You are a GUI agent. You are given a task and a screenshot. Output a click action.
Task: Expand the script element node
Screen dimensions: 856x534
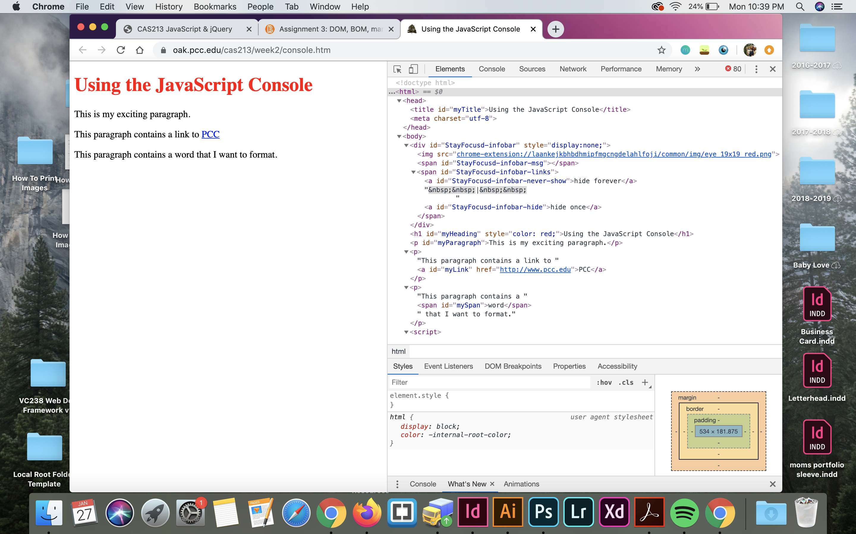pyautogui.click(x=406, y=332)
